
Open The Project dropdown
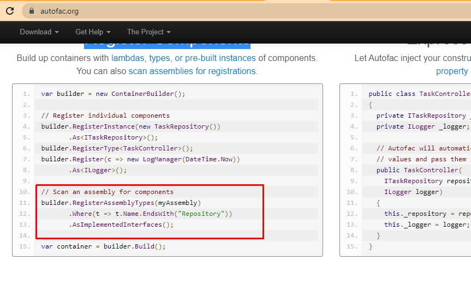148,32
